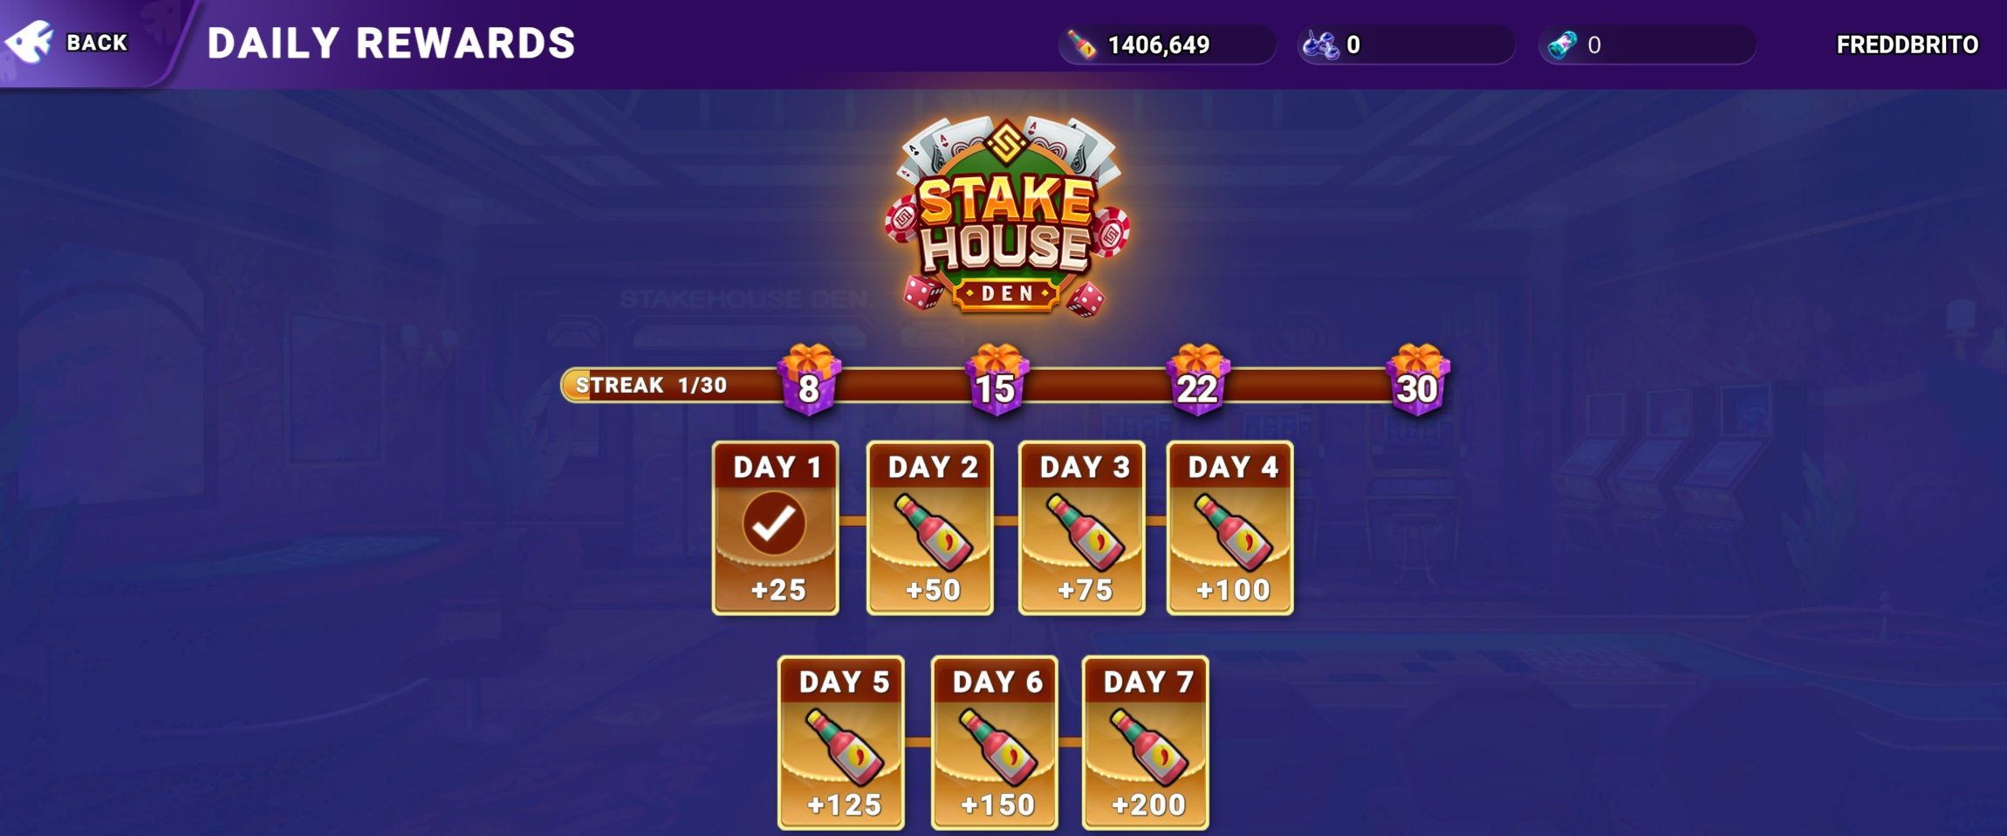2007x836 pixels.
Task: Select the streak 8 gift box
Action: tap(809, 380)
